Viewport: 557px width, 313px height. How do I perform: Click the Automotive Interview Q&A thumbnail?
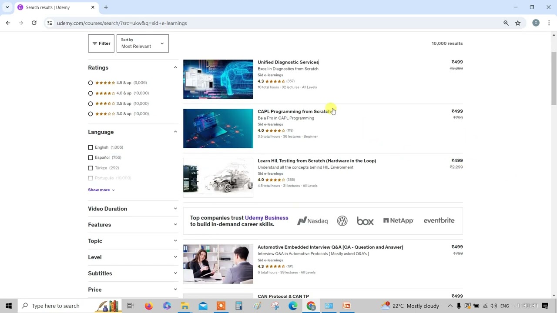click(218, 264)
